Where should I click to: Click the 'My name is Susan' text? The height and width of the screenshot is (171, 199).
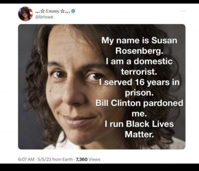[x=139, y=40]
